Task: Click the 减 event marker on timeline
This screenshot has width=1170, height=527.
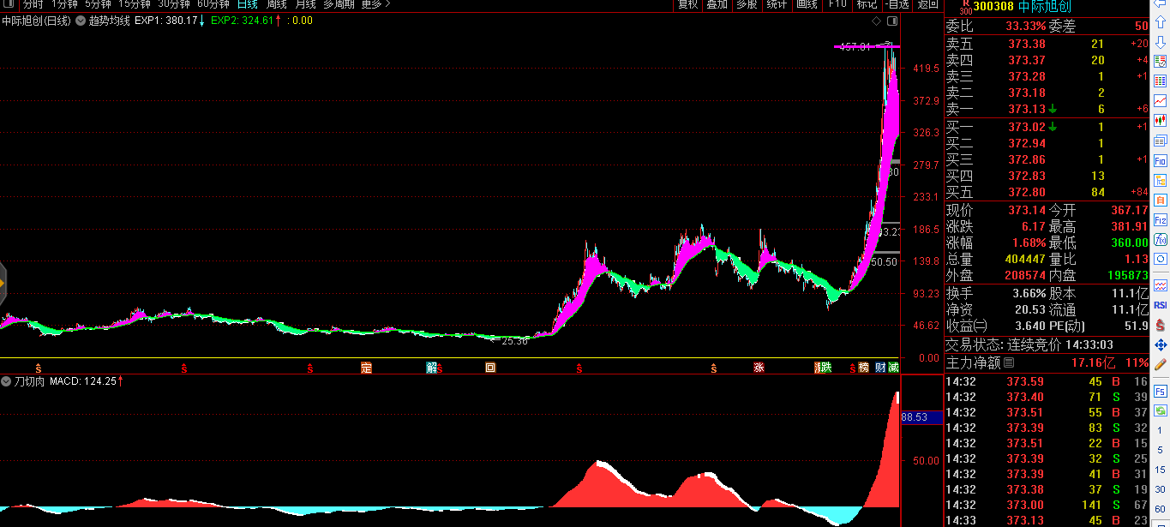Action: (893, 368)
